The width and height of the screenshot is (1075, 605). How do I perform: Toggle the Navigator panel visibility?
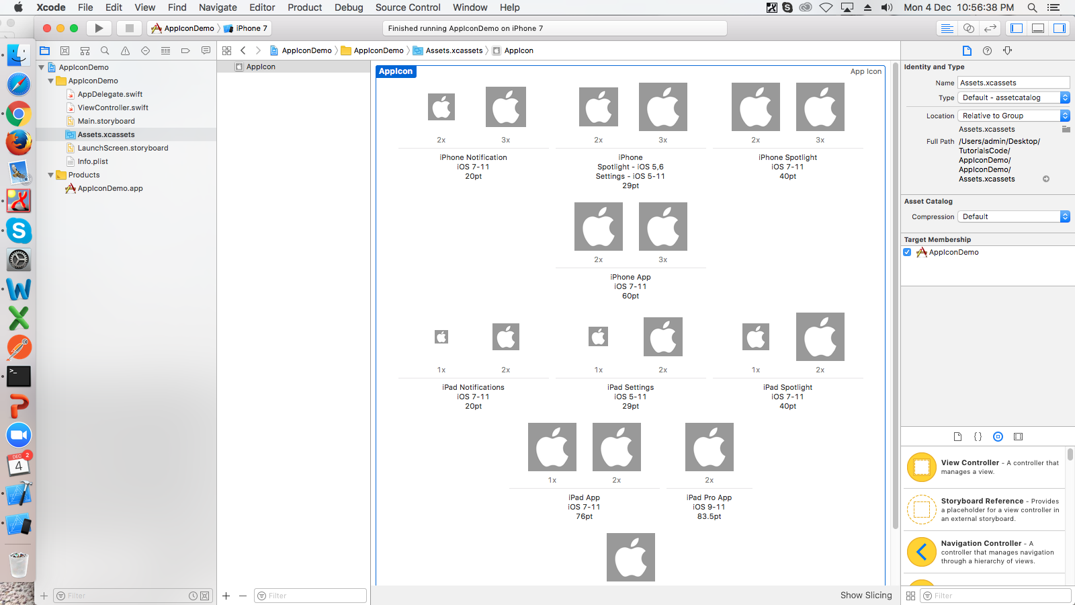[1017, 28]
